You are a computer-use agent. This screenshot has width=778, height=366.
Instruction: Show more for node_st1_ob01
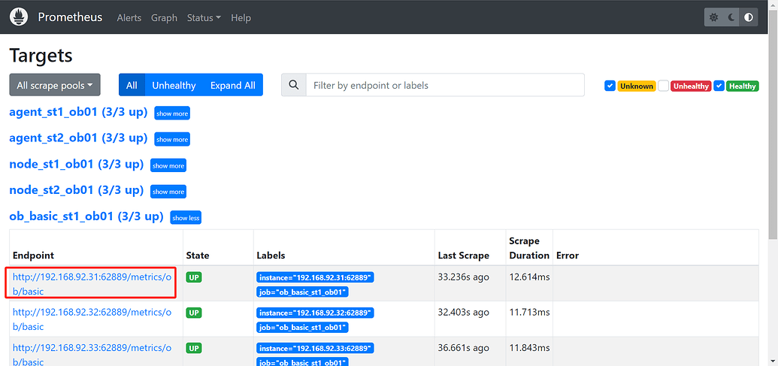(168, 165)
